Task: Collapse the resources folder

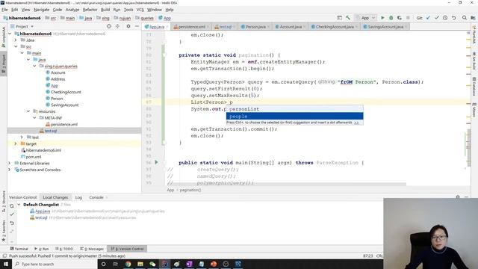Action: tap(28, 111)
